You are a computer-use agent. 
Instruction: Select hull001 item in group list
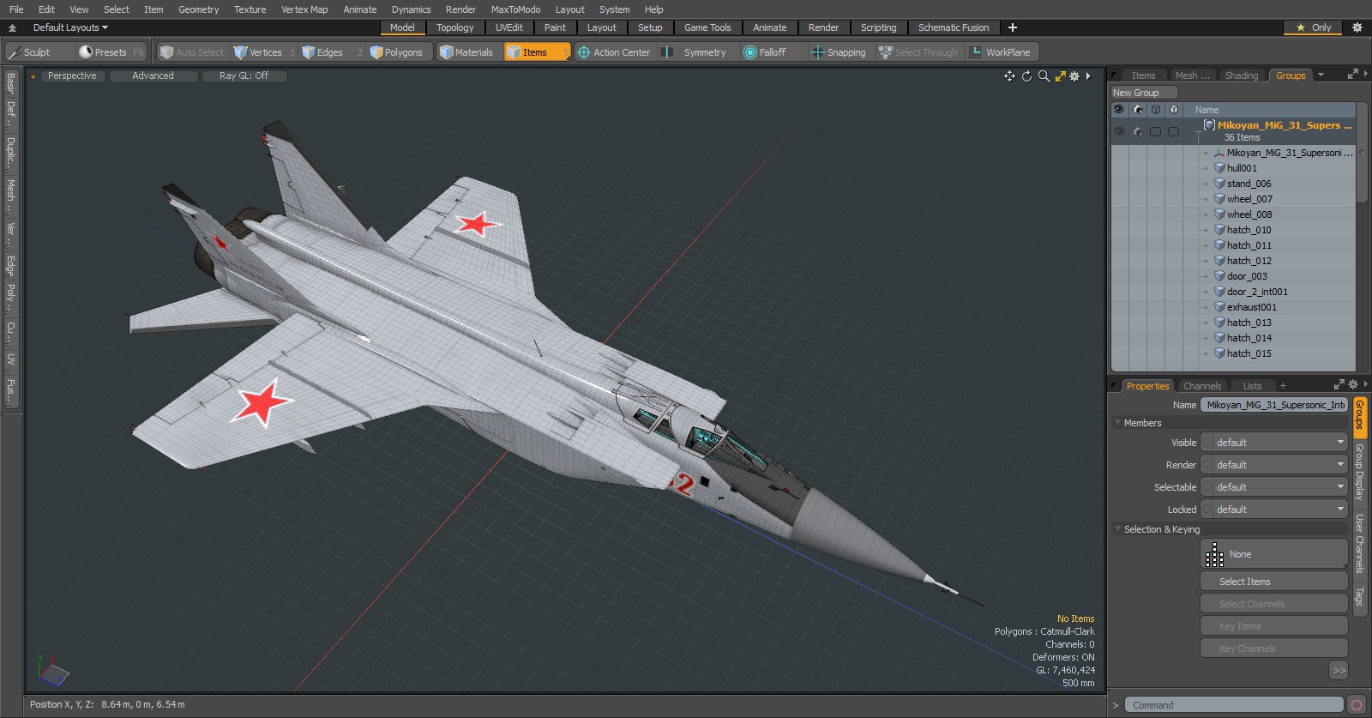tap(1242, 168)
